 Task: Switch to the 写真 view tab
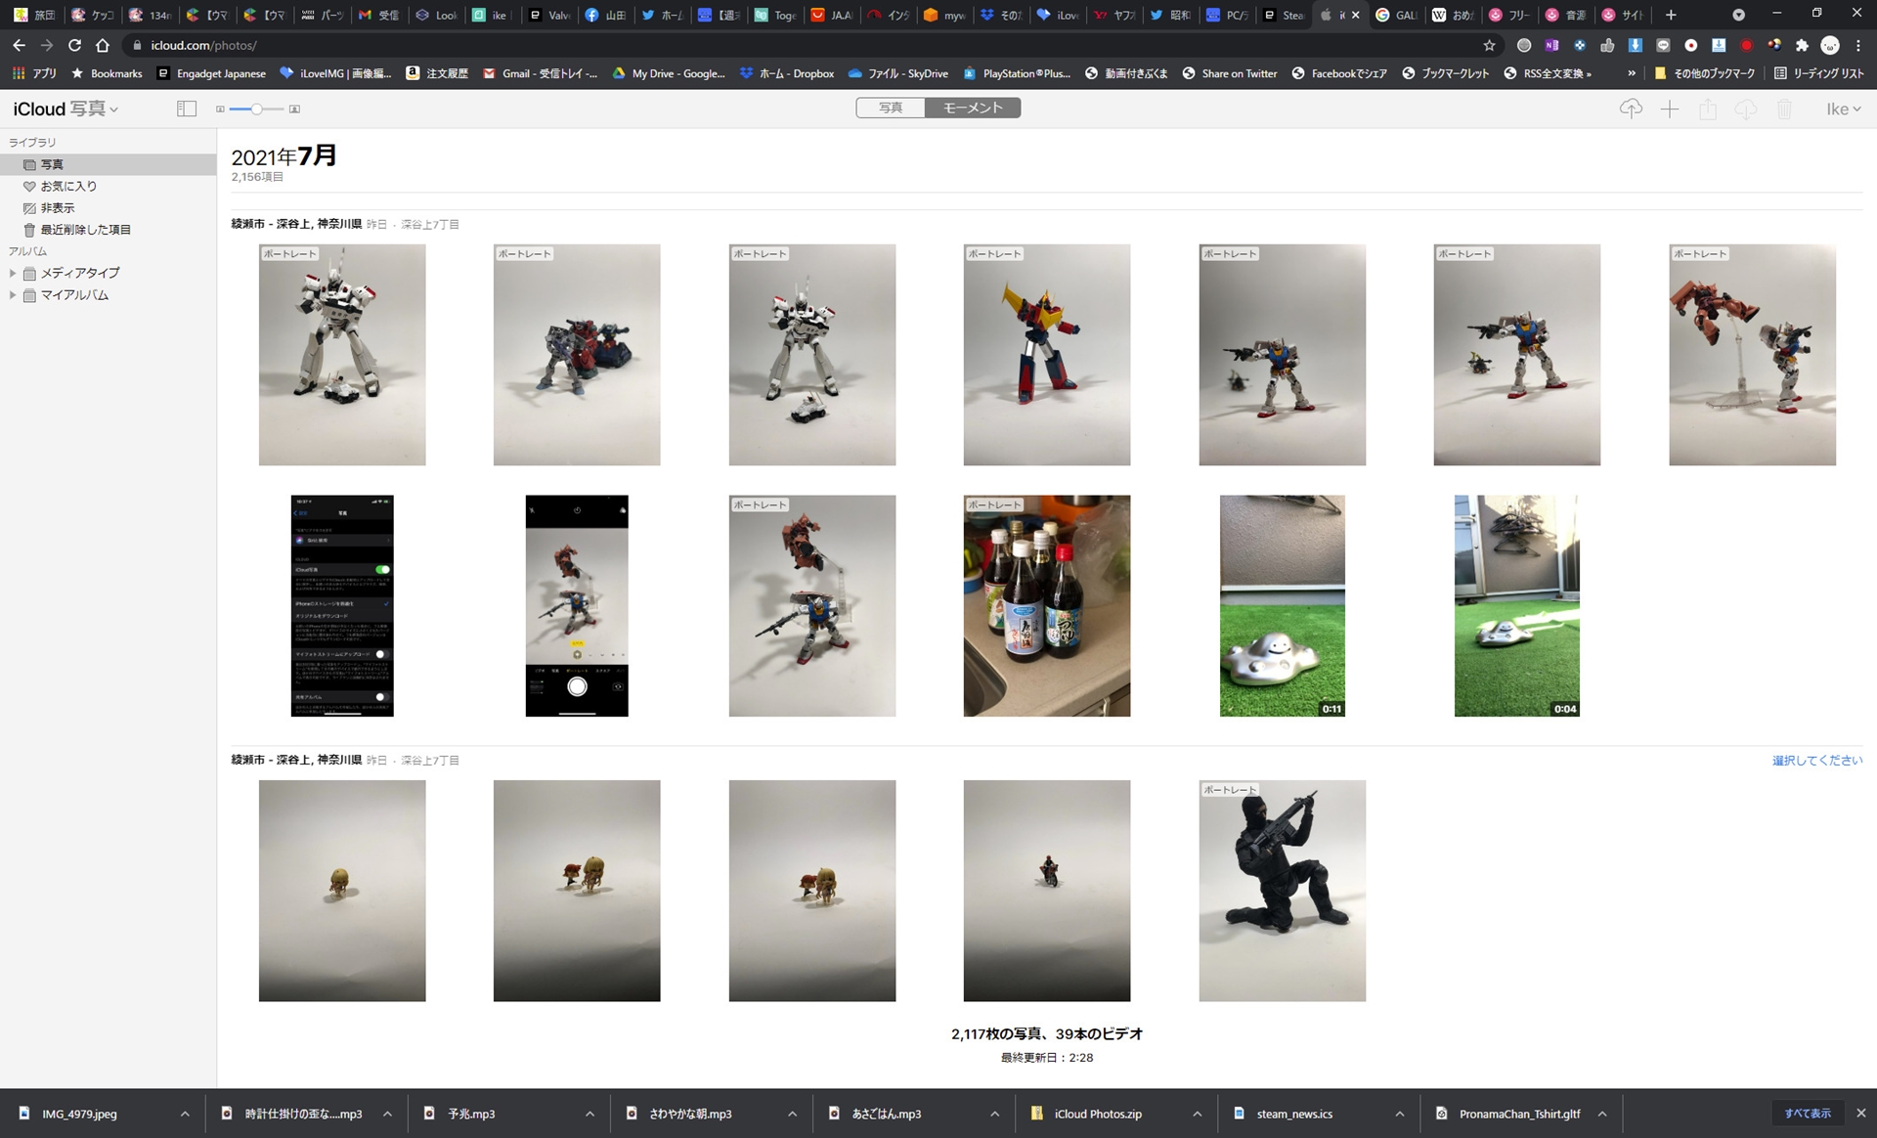[x=891, y=108]
